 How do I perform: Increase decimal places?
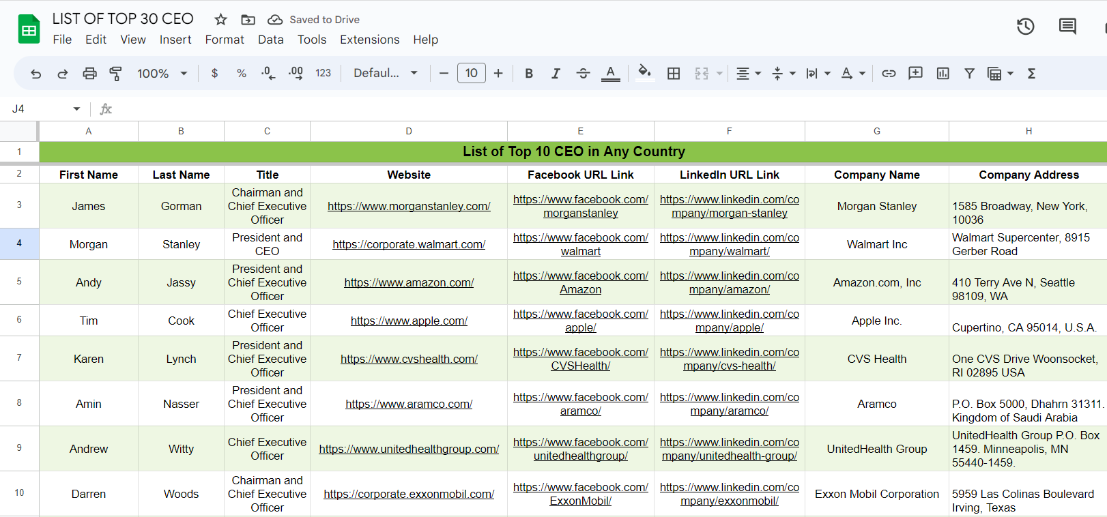coord(296,73)
